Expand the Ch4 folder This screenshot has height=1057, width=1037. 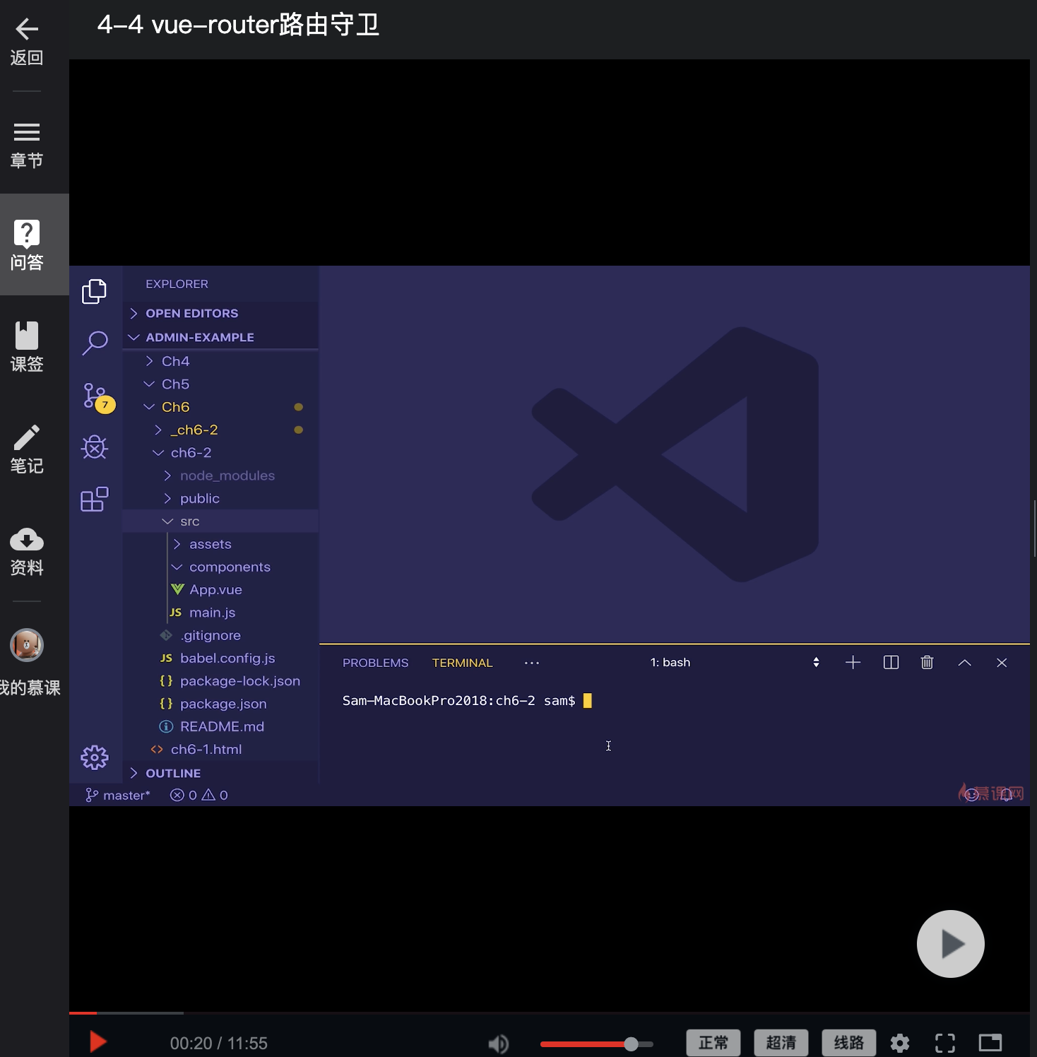pyautogui.click(x=220, y=361)
